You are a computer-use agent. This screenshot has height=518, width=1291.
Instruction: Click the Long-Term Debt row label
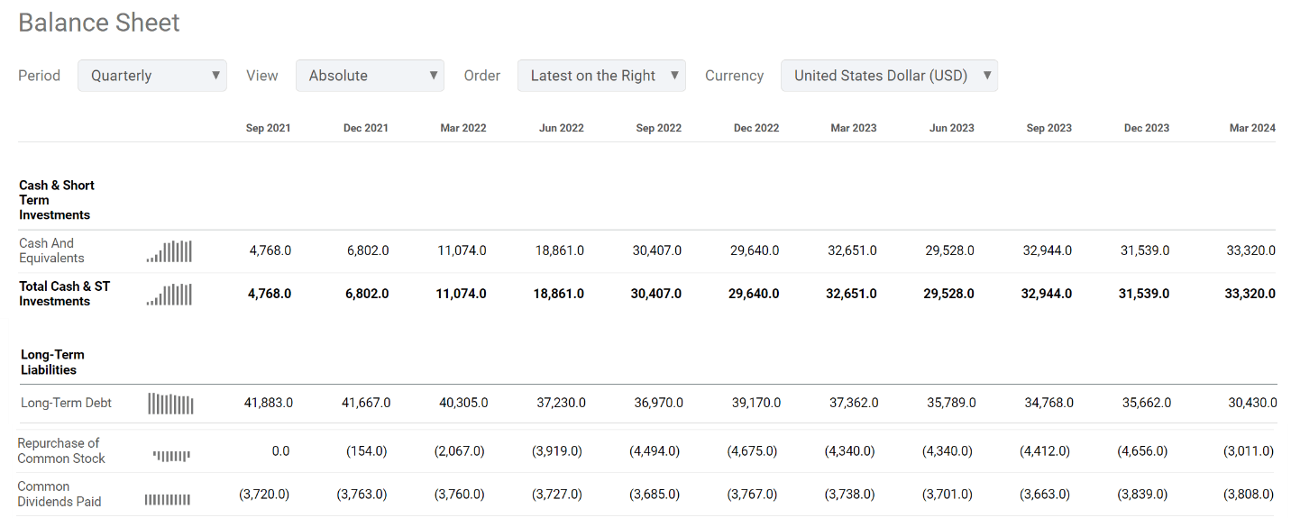click(66, 403)
